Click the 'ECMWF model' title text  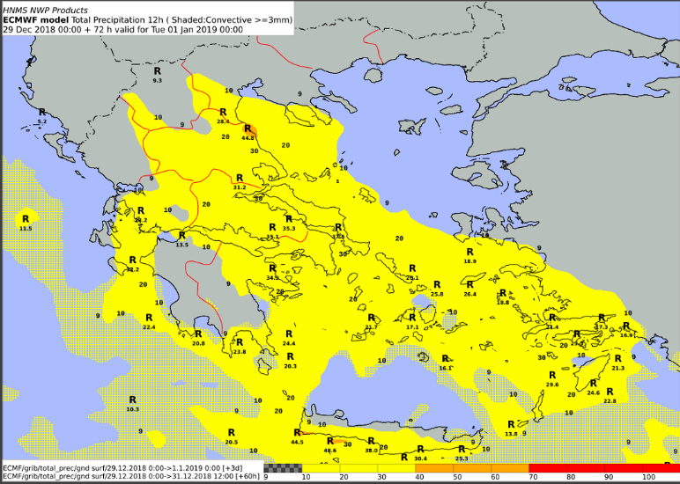[x=36, y=19]
